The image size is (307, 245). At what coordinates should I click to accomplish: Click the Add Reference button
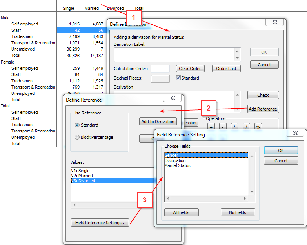[x=263, y=109]
